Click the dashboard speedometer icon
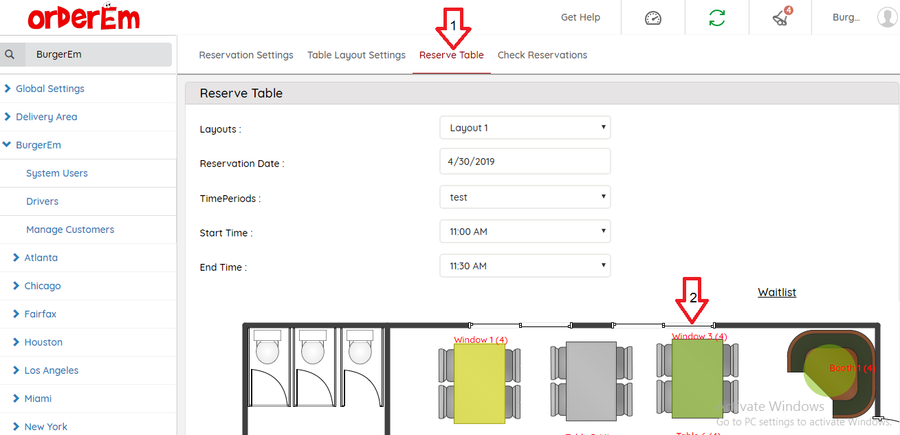This screenshot has width=900, height=435. 652,18
